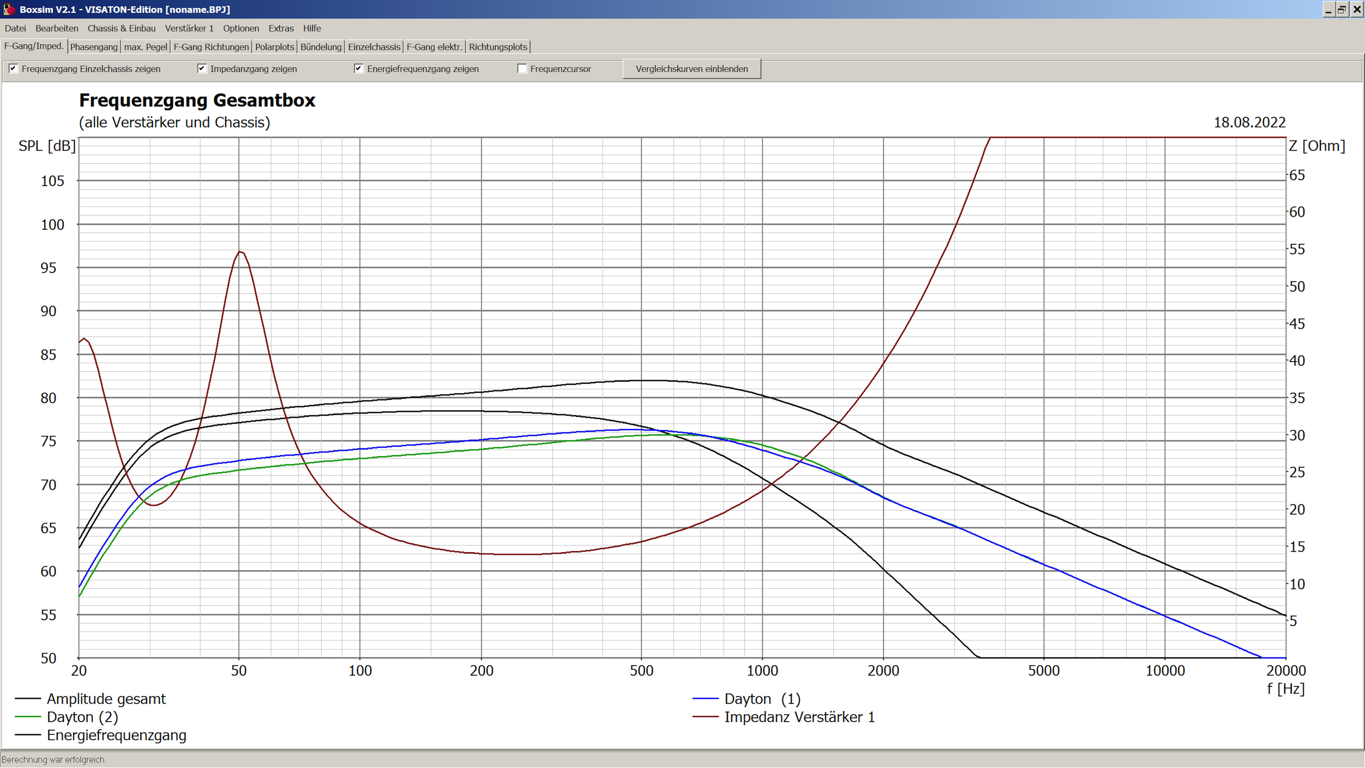Open the Verstärker 1 menu
The width and height of the screenshot is (1365, 768).
click(x=189, y=28)
